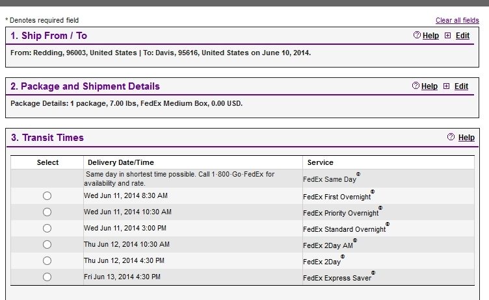Pick the FedEx Express Saver radio option

[47, 277]
